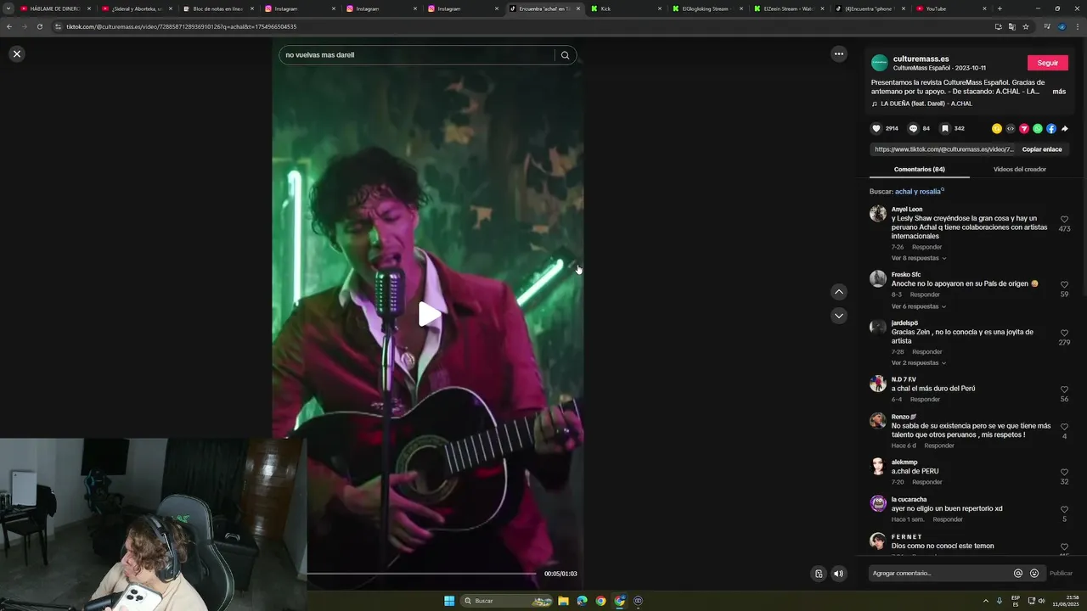Click culturemass.es username link

(921, 59)
